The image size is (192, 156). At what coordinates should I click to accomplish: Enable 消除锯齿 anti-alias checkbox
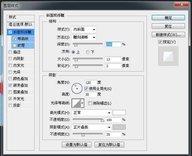click(90, 103)
